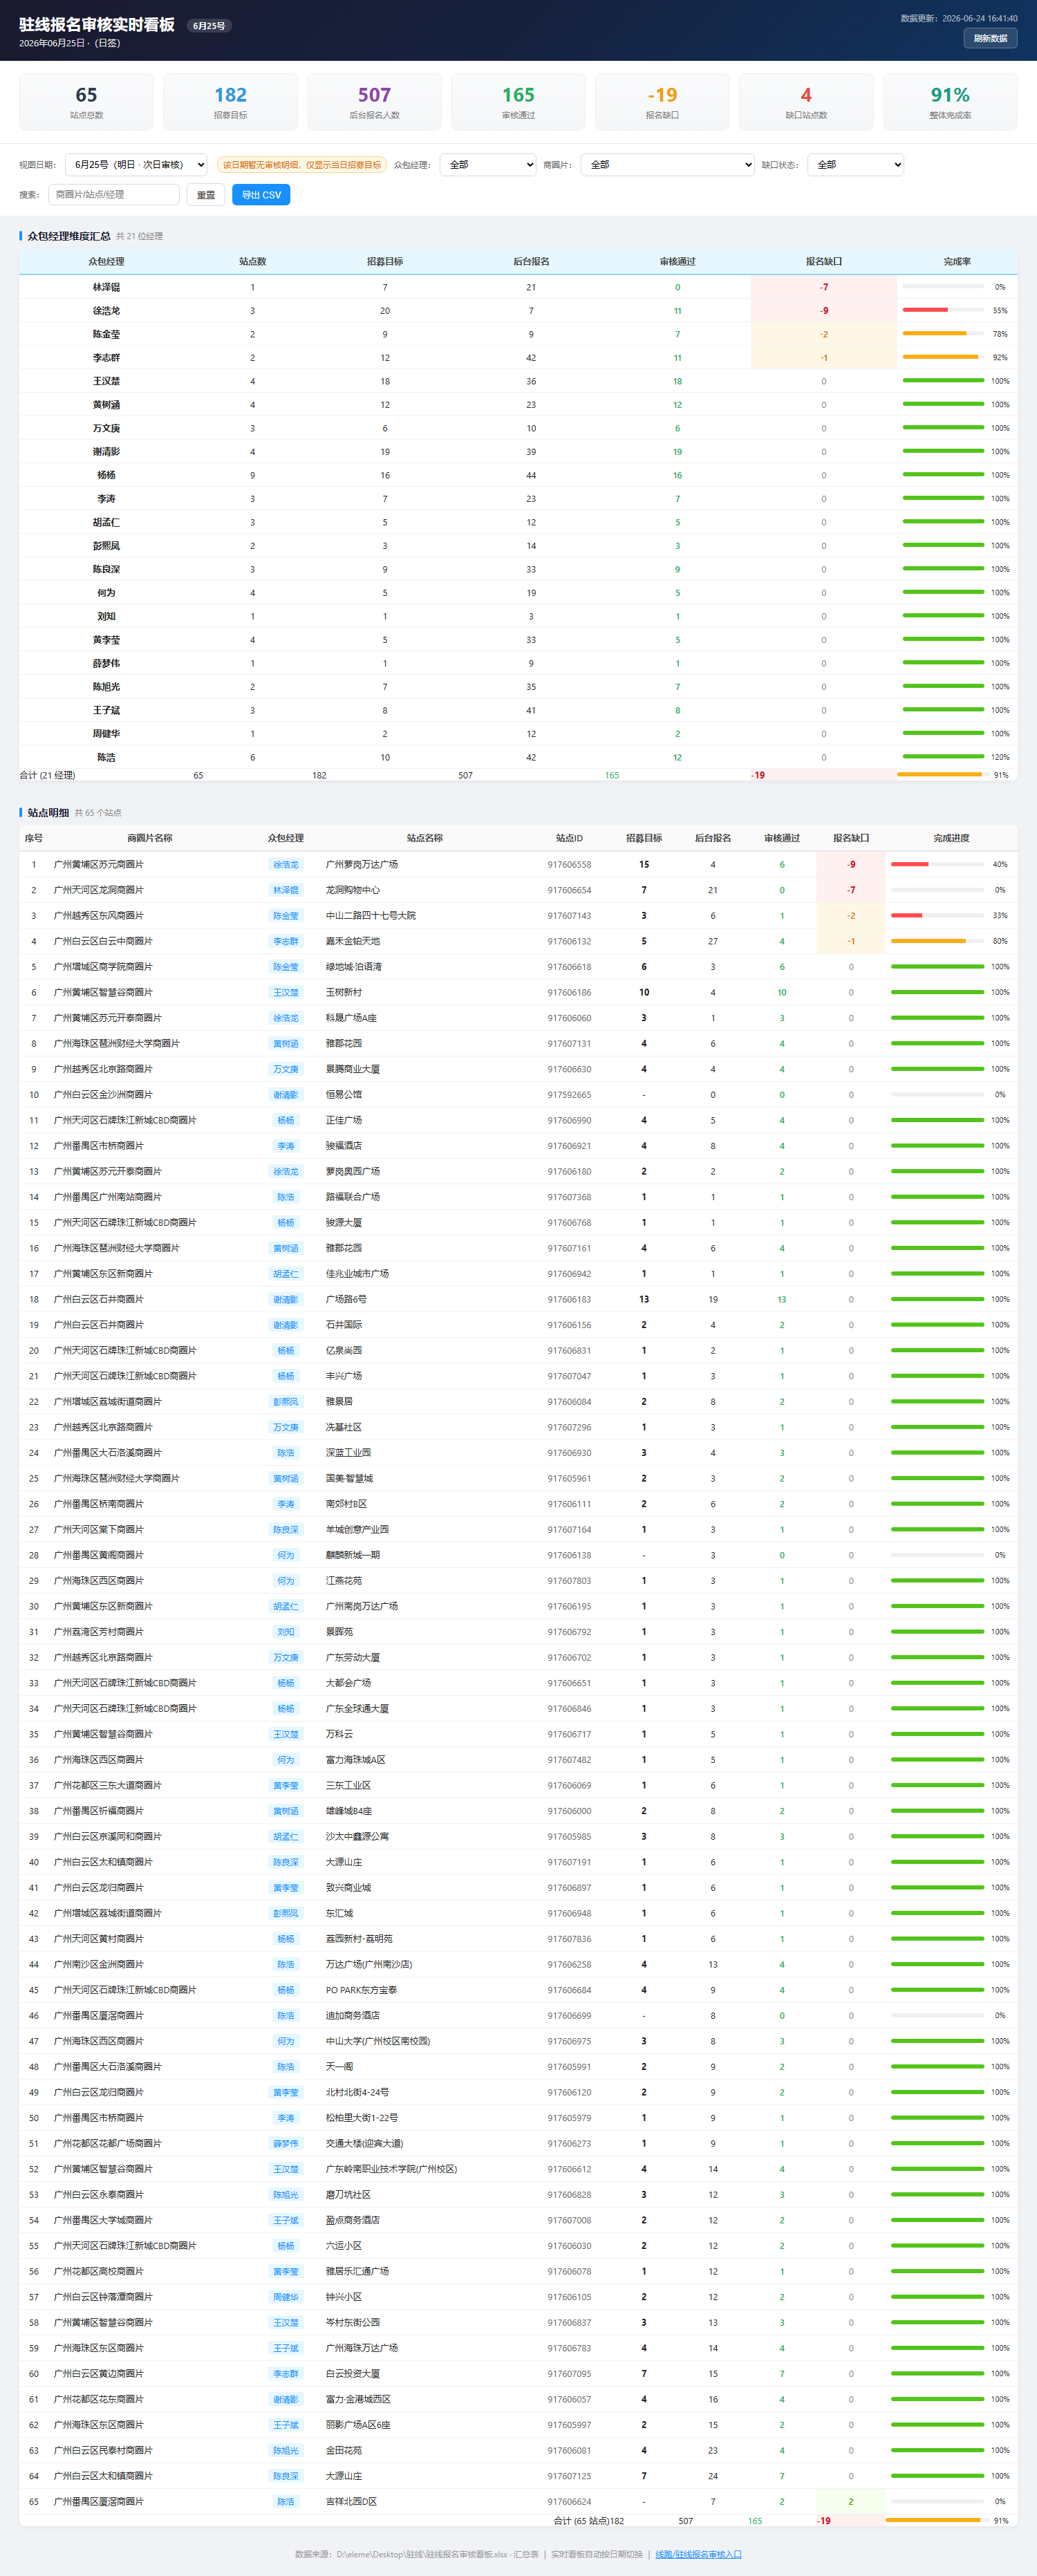Select the 刘知 row in the manager summary
This screenshot has width=1037, height=2576.
point(518,616)
